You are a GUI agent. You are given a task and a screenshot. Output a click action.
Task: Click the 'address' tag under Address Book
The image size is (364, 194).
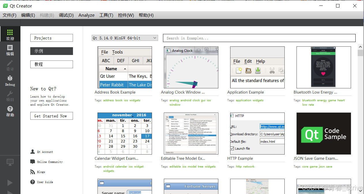point(109,100)
